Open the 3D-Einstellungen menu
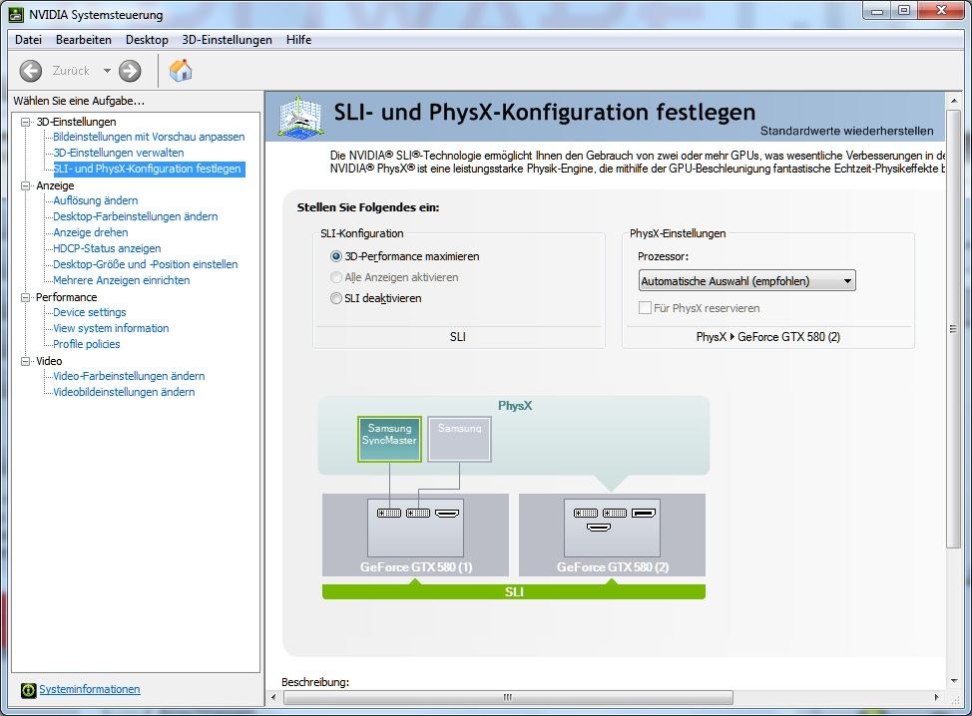The image size is (972, 716). (227, 40)
